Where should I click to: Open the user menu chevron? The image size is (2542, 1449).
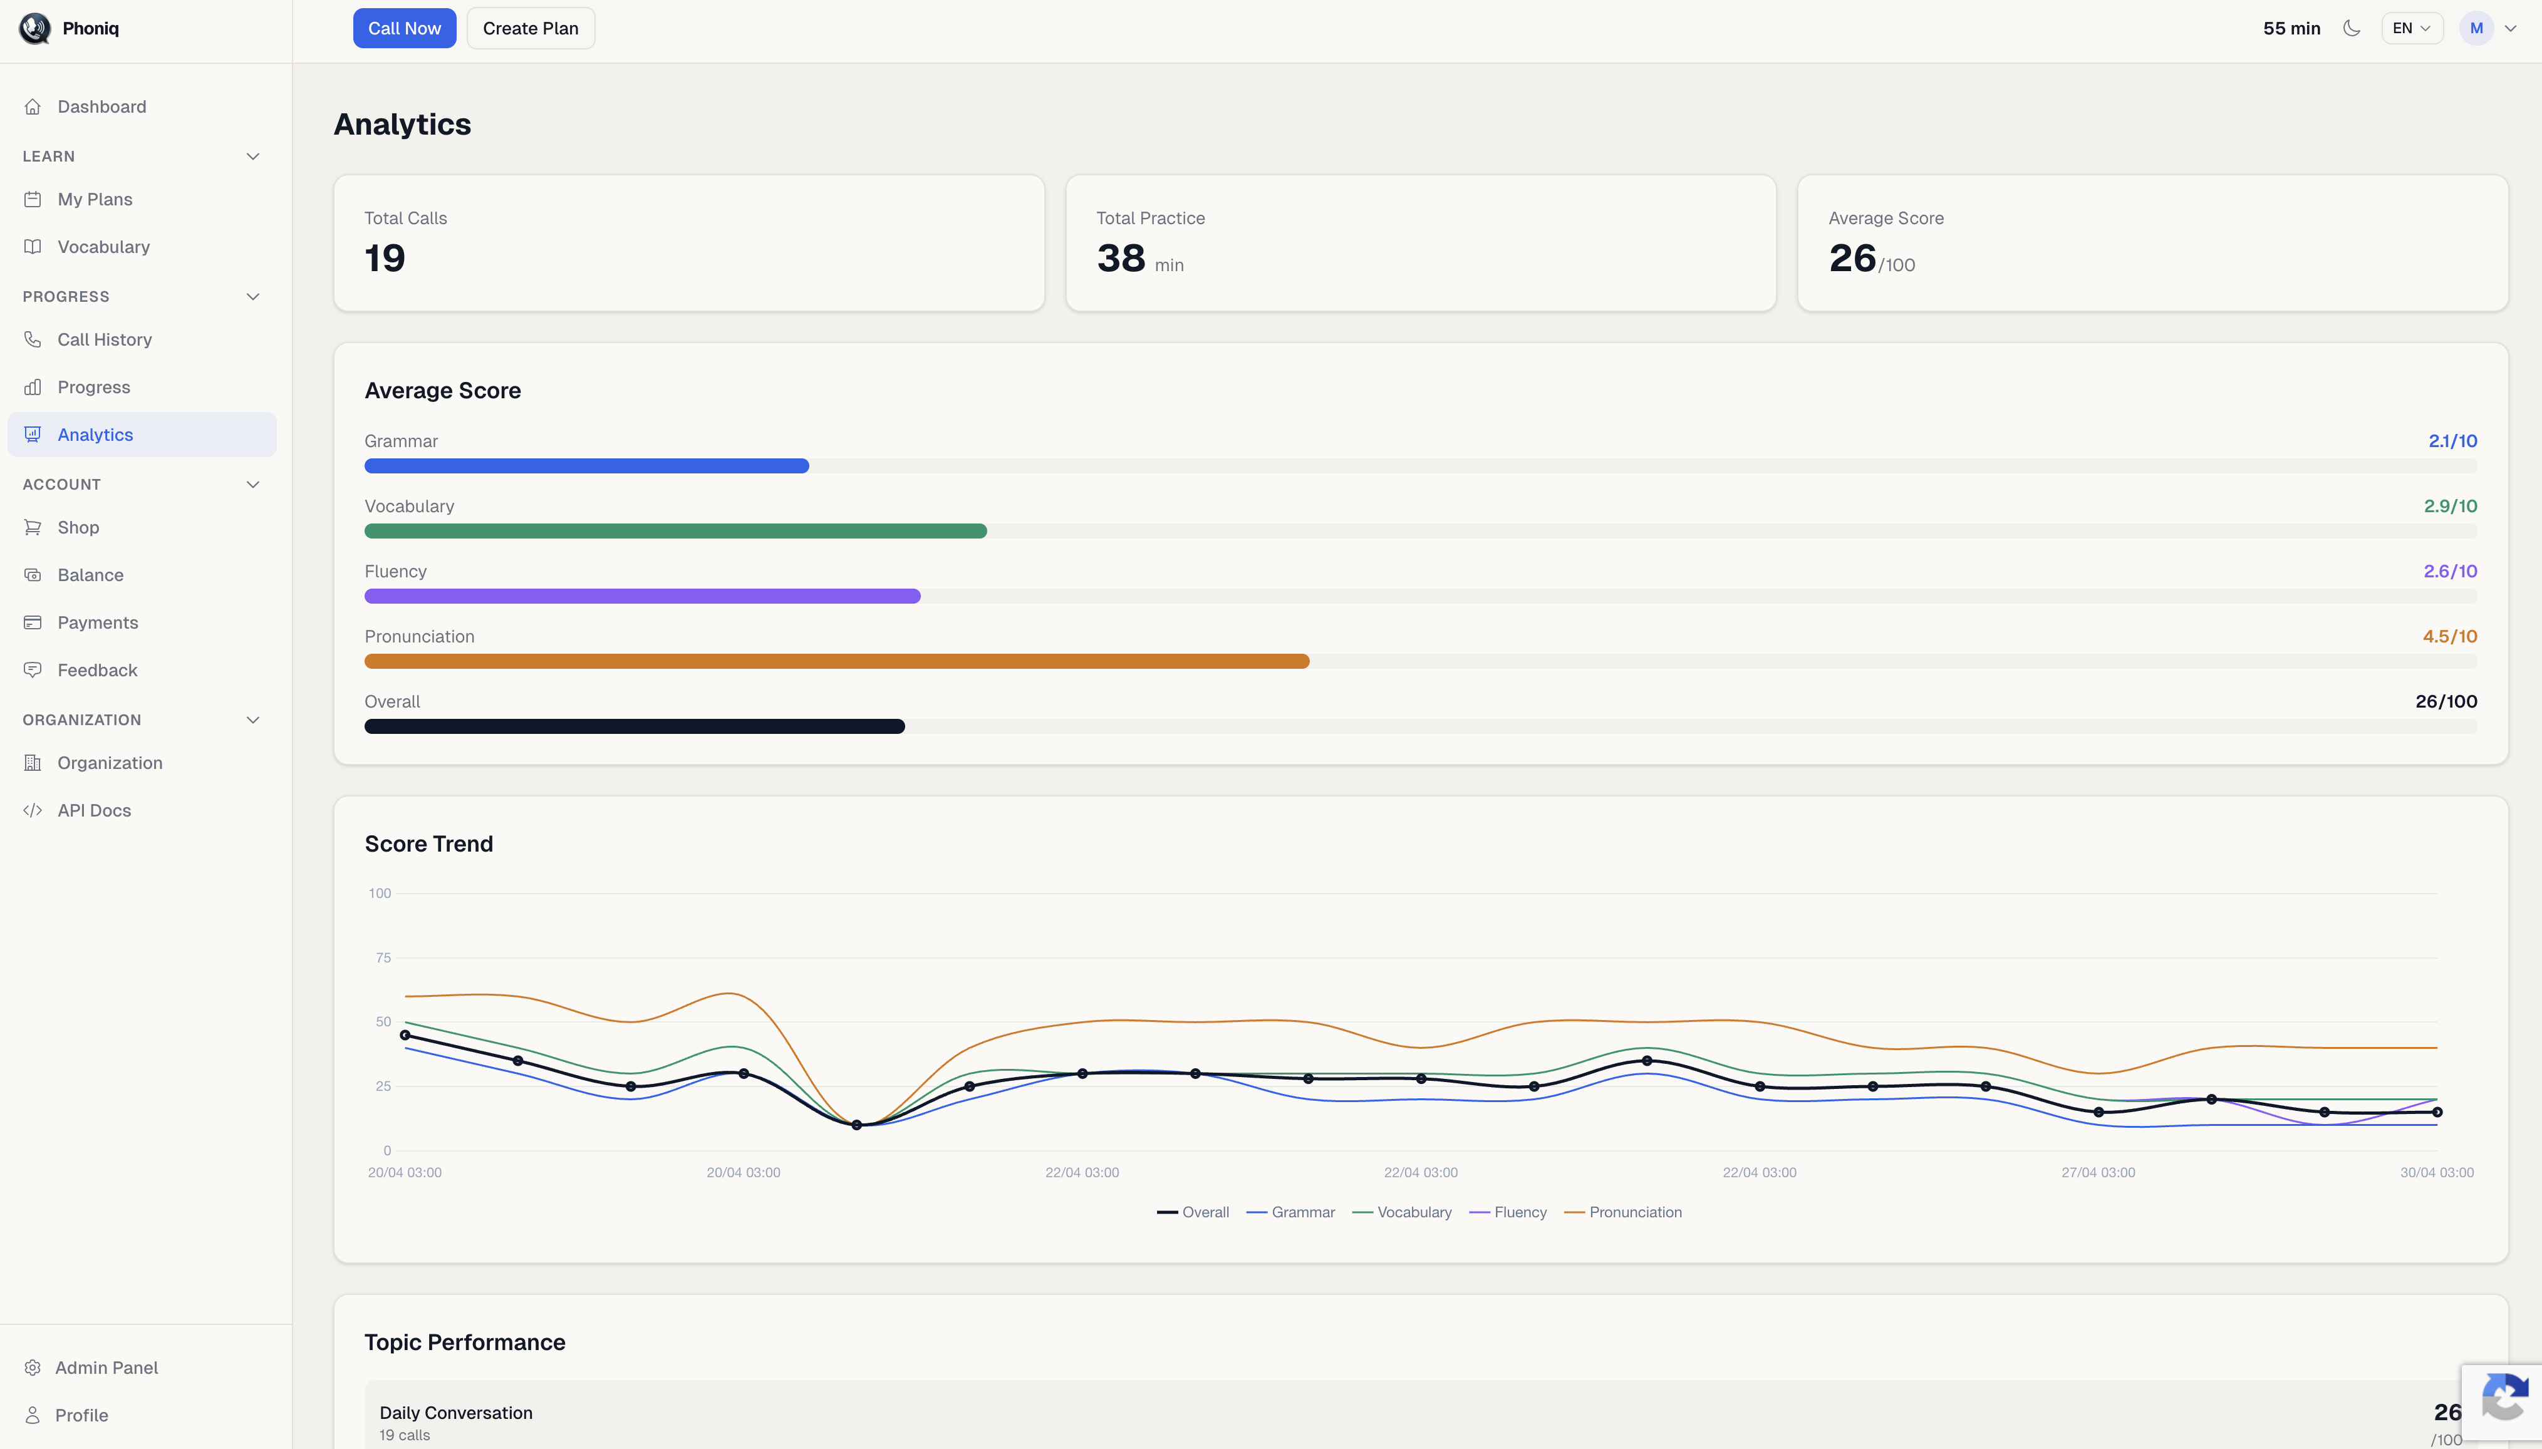point(2511,28)
